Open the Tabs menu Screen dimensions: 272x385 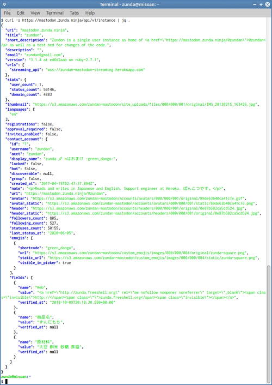pyautogui.click(x=74, y=13)
